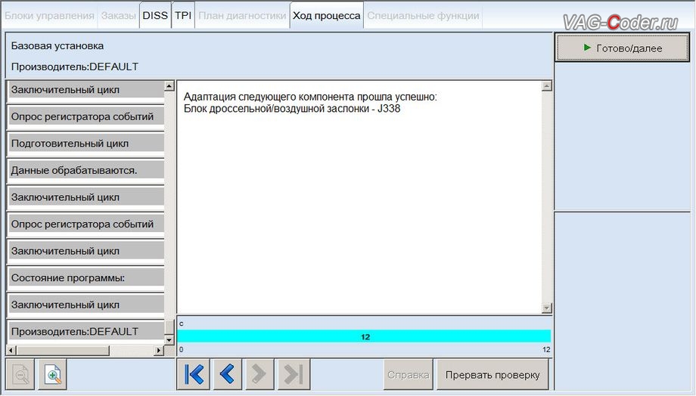Click the step list horizontal scrollbar thumb
696x396 pixels.
click(x=63, y=351)
